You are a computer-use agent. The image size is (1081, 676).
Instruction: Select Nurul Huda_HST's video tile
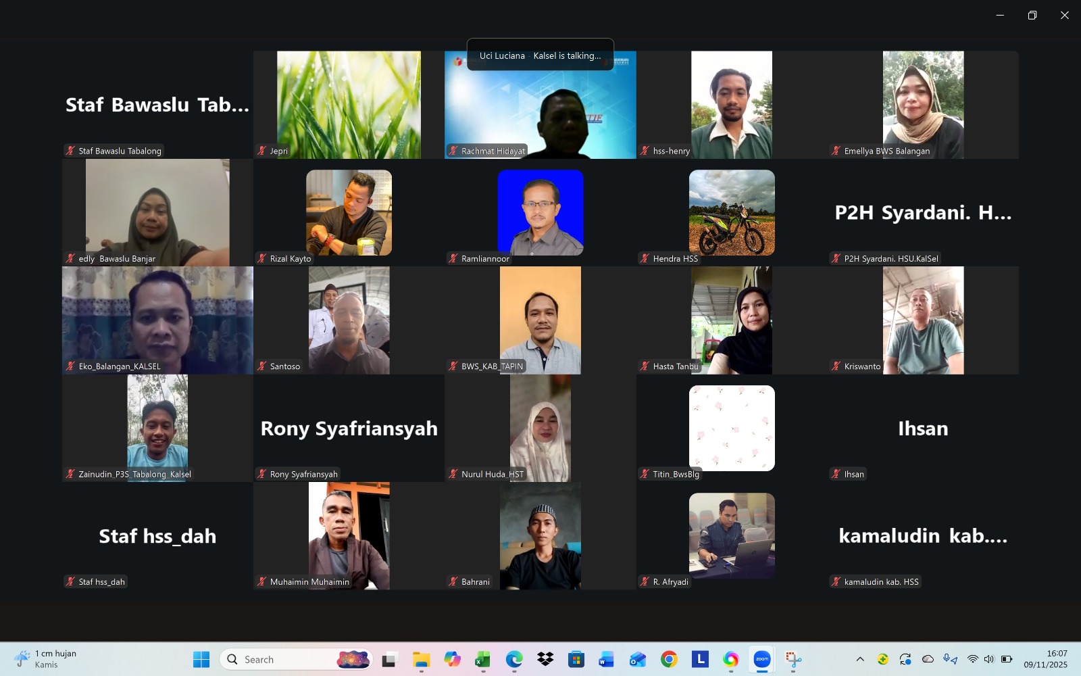(x=540, y=428)
